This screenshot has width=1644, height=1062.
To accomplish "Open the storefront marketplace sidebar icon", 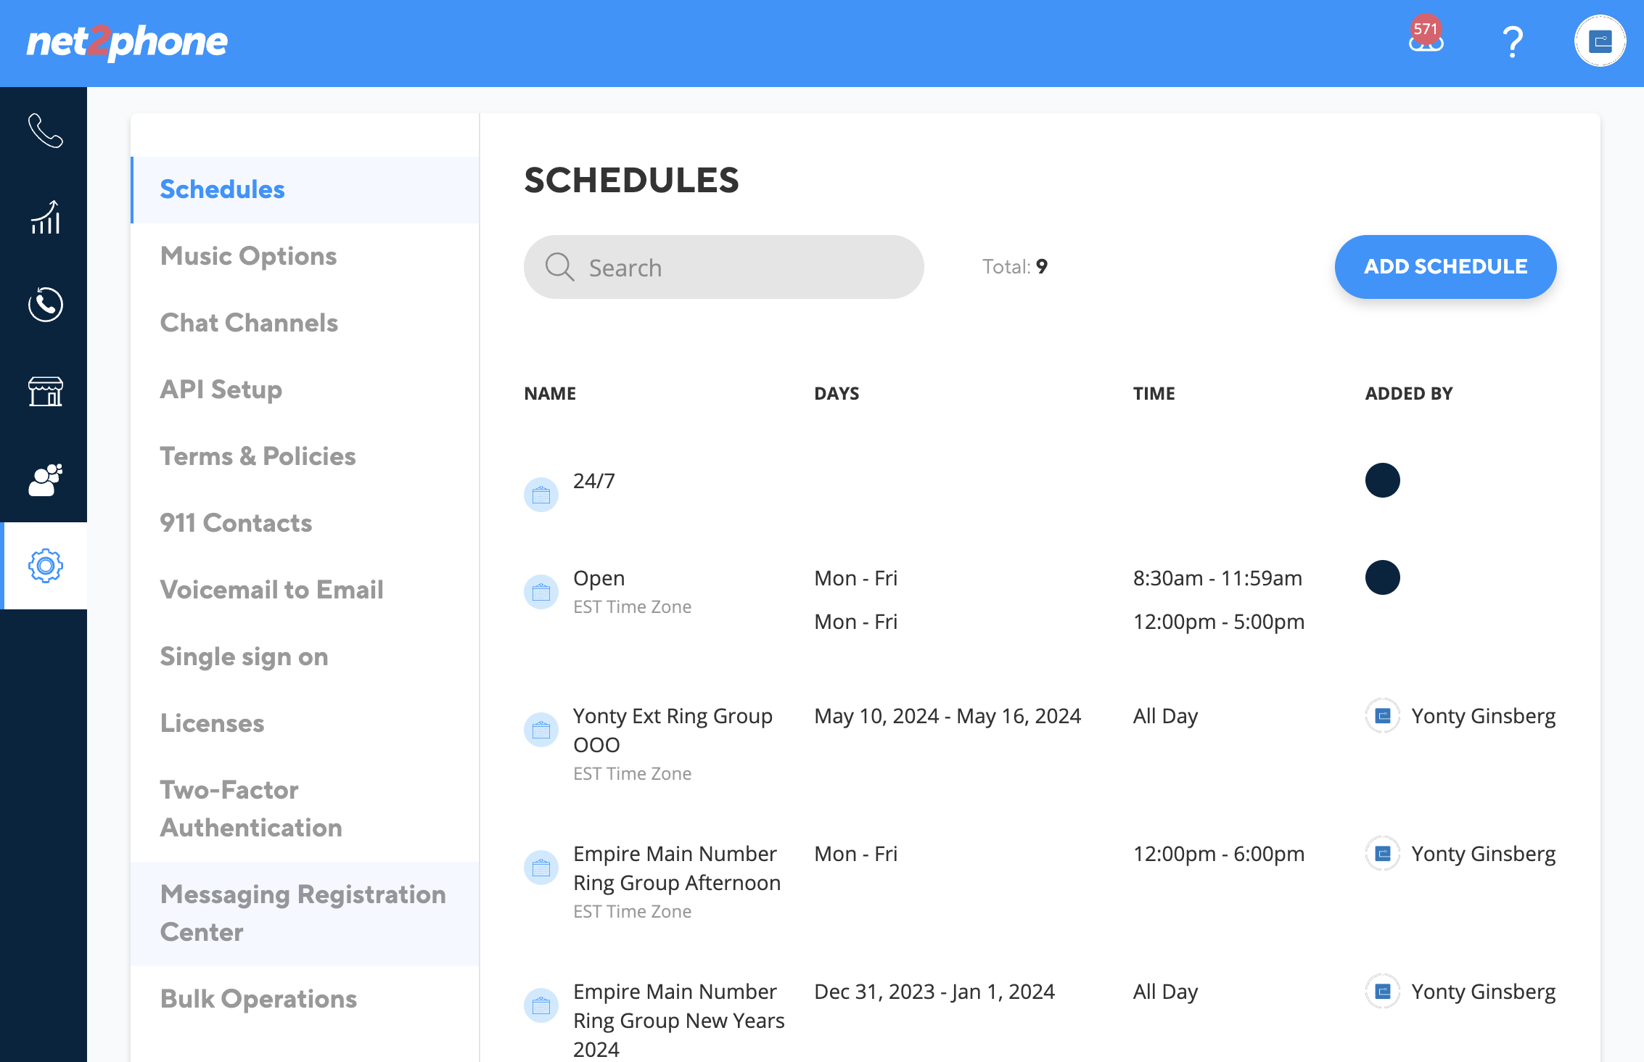I will click(45, 391).
